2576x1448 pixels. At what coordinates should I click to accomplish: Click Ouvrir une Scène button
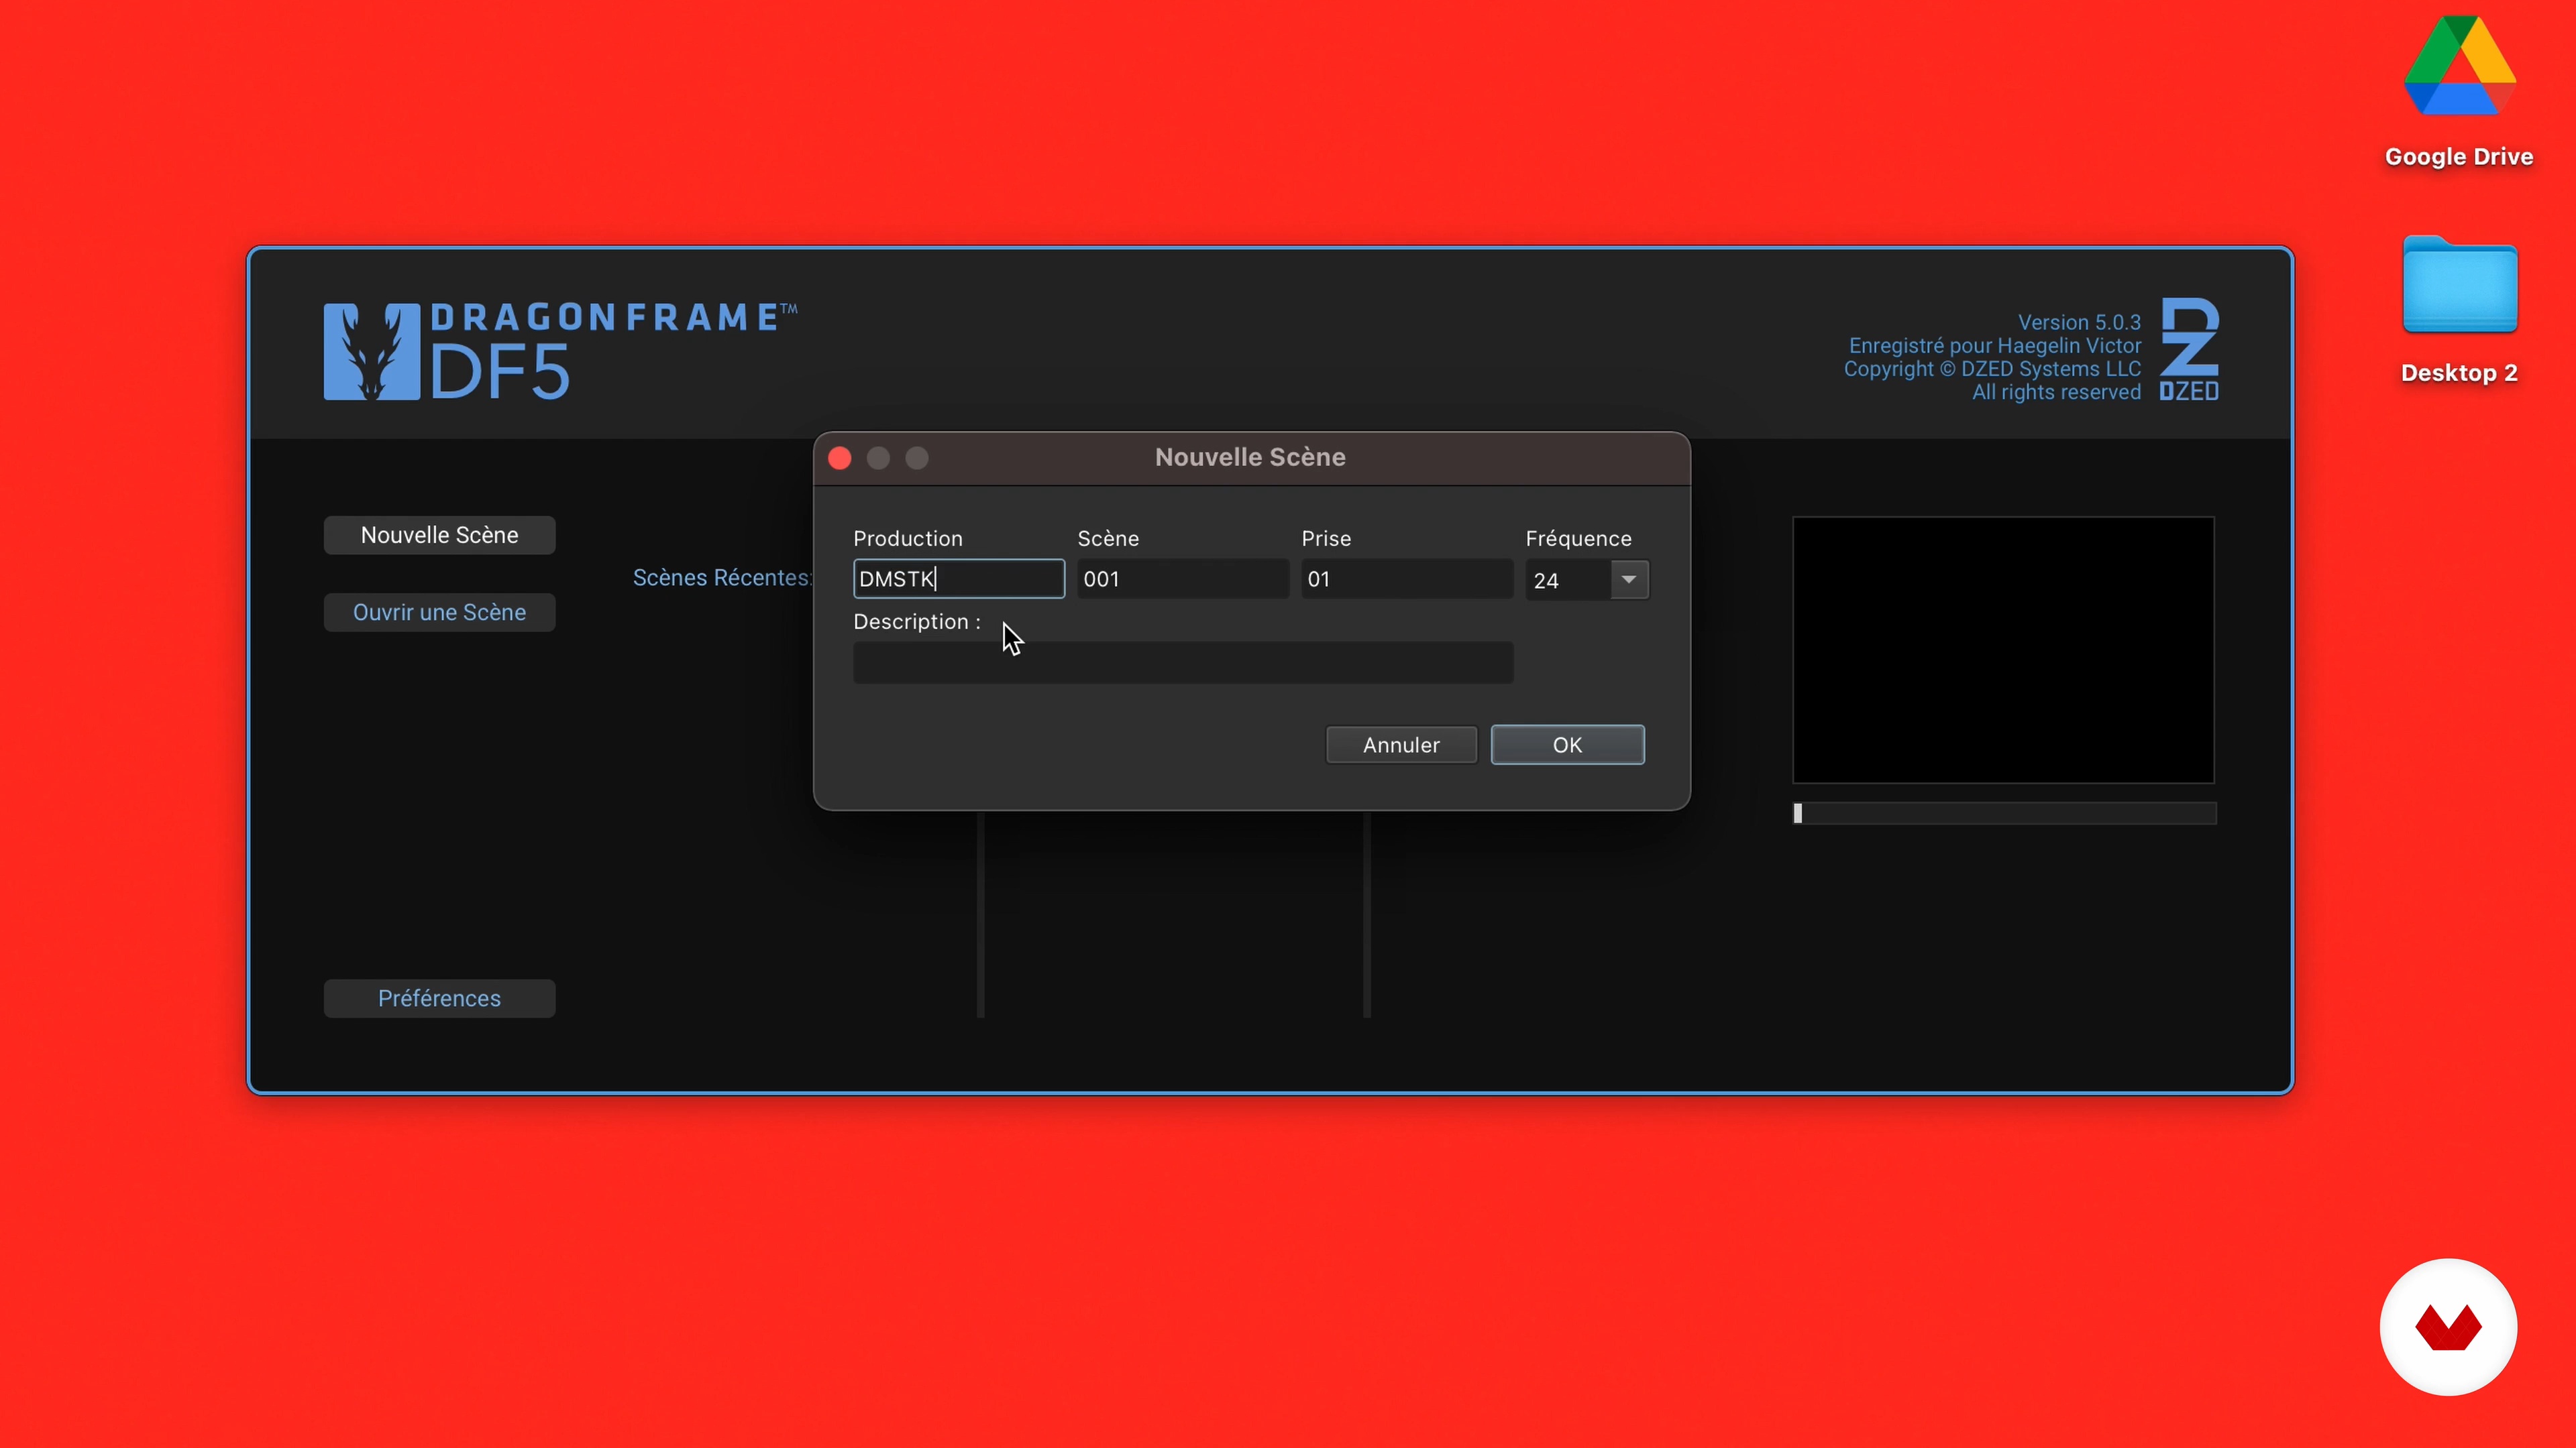439,611
